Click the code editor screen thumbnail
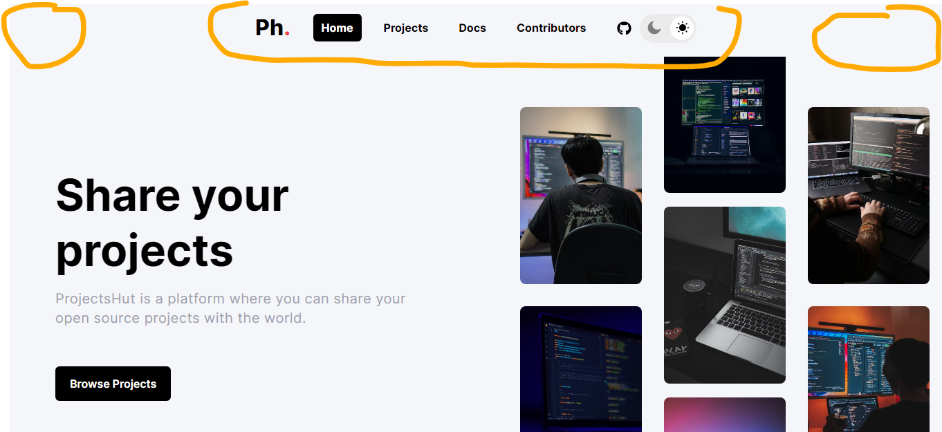This screenshot has width=942, height=432. [x=580, y=369]
